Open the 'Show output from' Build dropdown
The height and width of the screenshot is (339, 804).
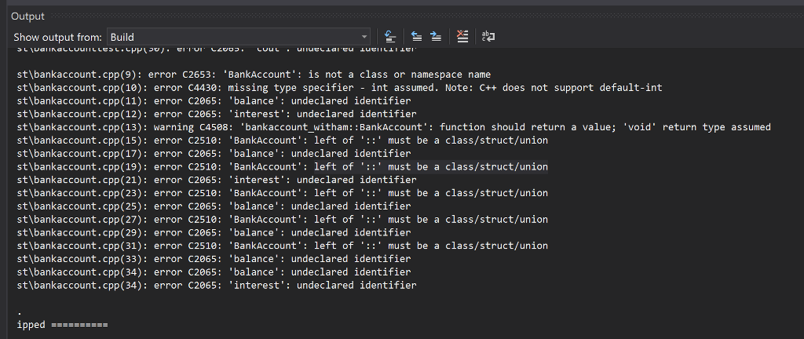point(239,37)
